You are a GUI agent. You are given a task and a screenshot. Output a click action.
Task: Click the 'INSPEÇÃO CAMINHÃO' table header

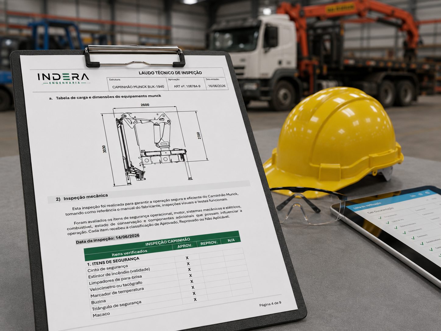pos(168,242)
